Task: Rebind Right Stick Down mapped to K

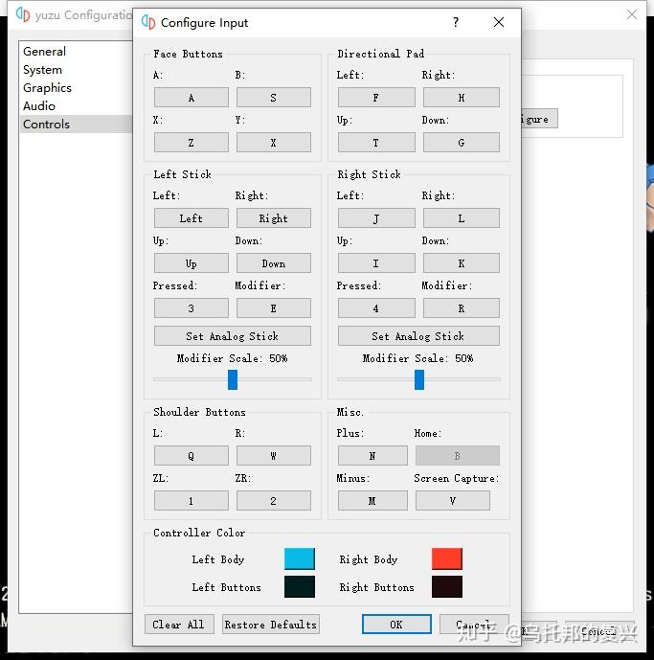Action: 462,263
